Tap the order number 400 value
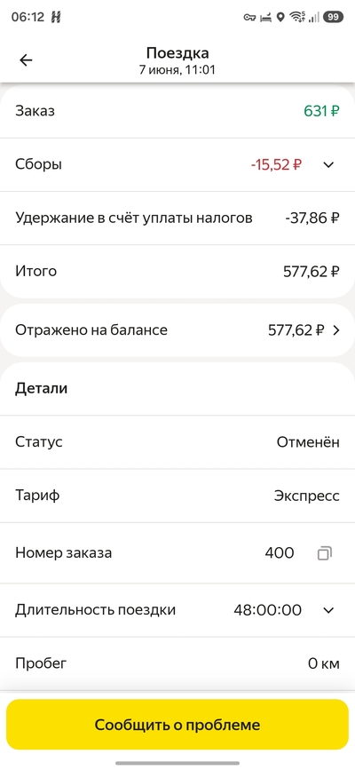 (280, 553)
